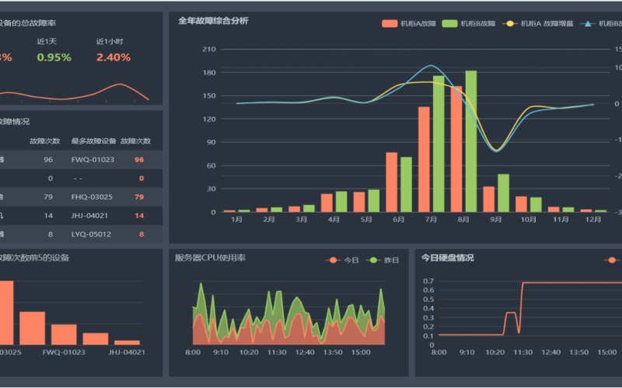Click the 近1小时 label
Screen dimensions: 622x388
tap(110, 41)
